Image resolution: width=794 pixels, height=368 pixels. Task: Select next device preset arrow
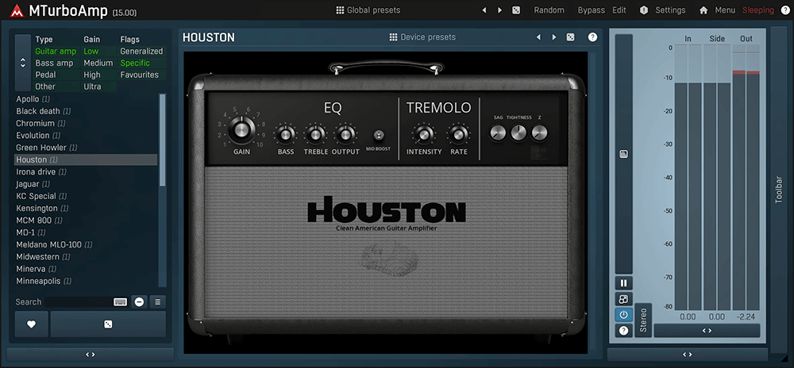click(554, 37)
